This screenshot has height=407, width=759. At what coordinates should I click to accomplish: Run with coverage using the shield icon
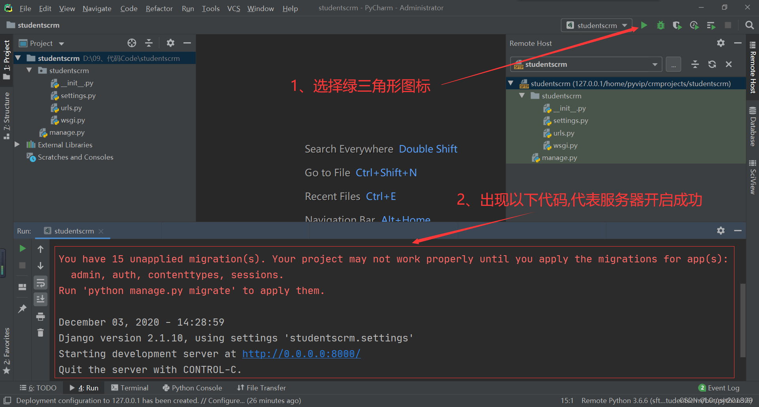click(677, 25)
